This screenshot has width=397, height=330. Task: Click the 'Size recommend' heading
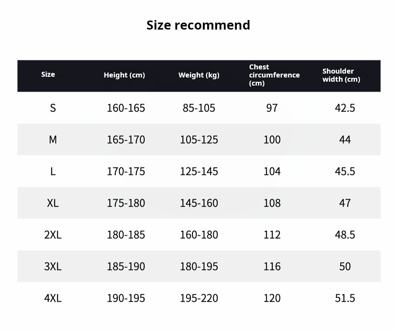(198, 25)
